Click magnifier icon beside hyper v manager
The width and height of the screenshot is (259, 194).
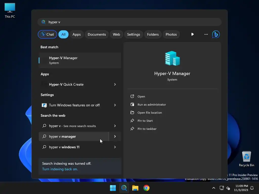[x=44, y=136]
